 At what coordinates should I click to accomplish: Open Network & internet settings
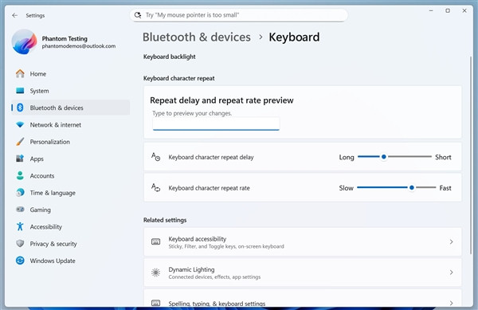tap(71, 124)
